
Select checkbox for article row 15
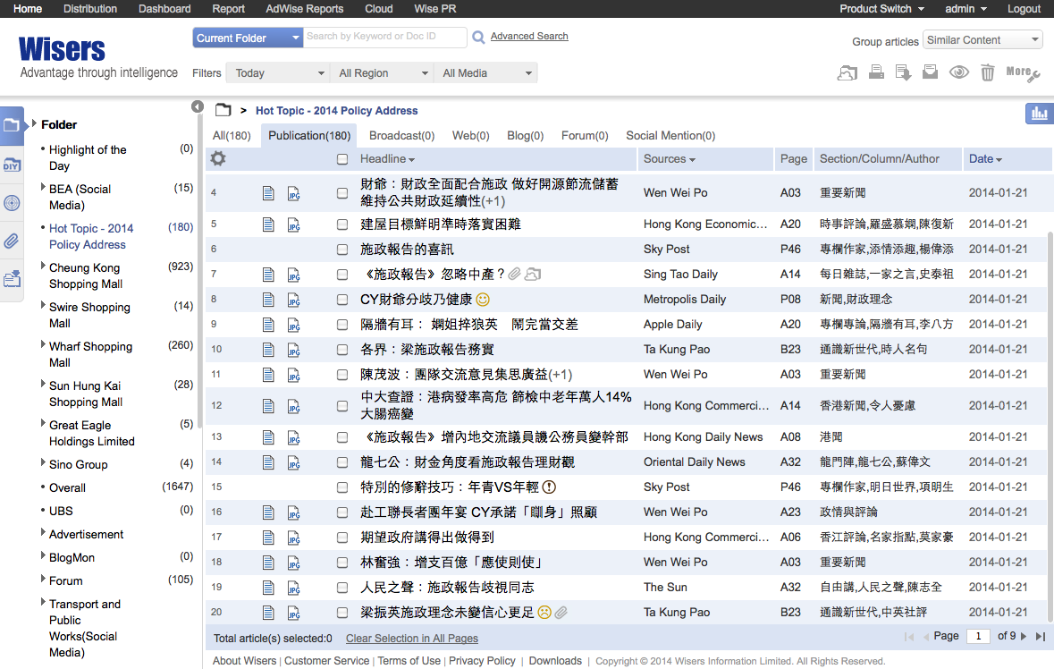pos(342,487)
